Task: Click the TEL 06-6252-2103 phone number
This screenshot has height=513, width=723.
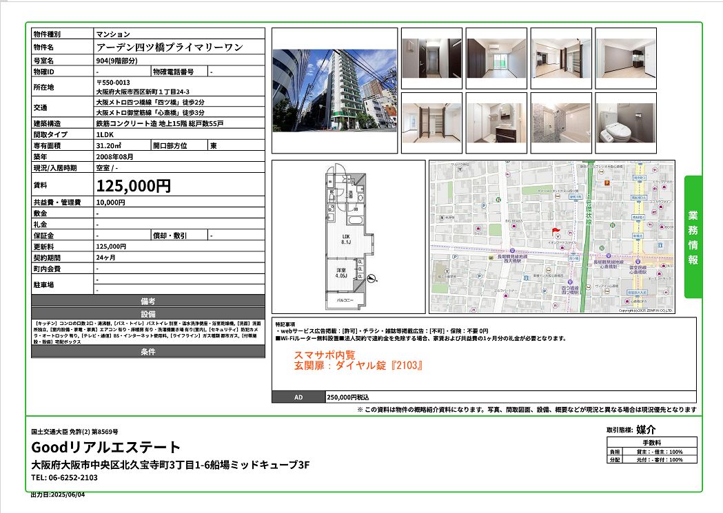Action: pos(65,478)
